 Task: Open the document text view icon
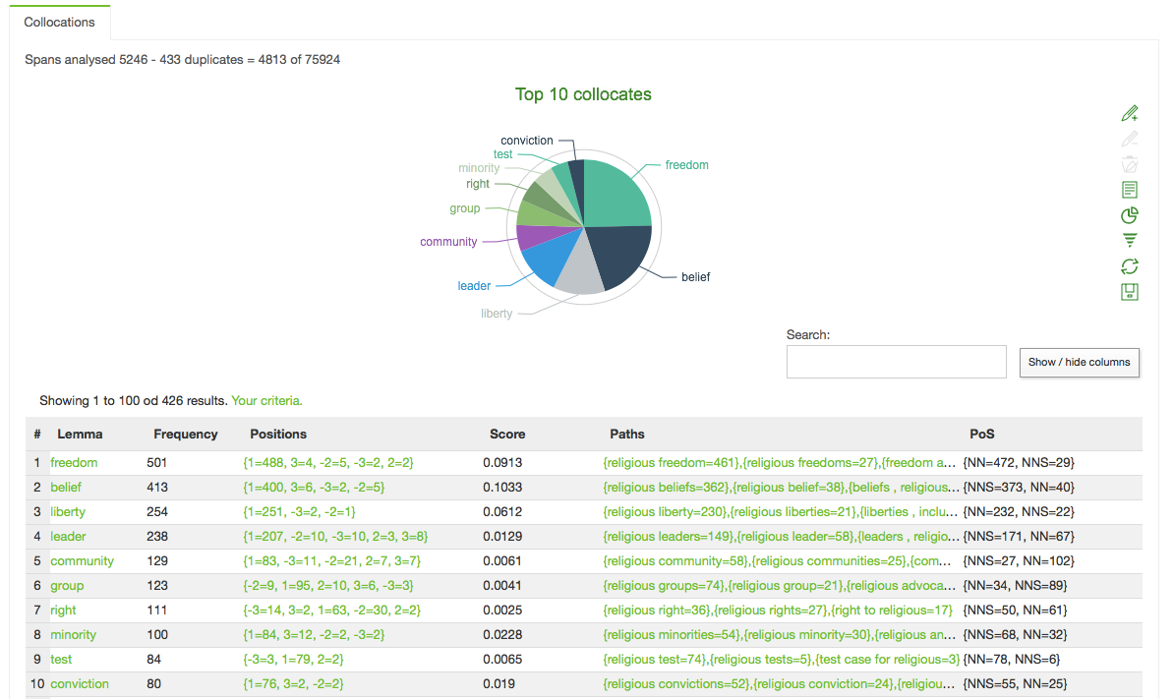click(x=1130, y=190)
